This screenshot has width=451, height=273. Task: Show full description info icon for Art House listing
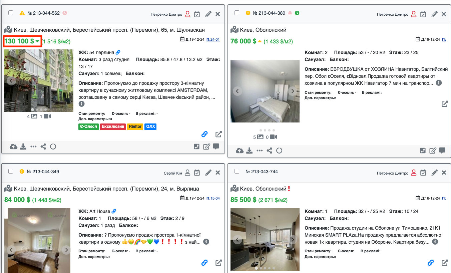tap(206, 242)
